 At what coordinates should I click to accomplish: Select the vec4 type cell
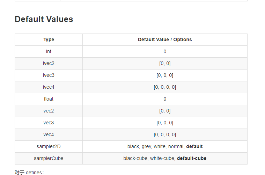[49, 134]
